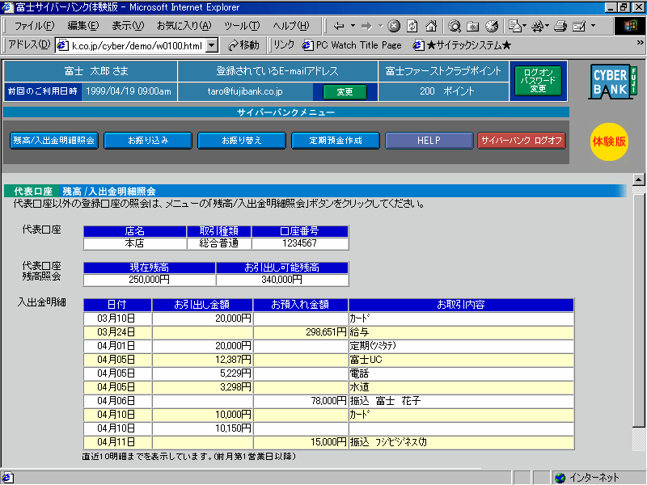Viewport: 647px width, 485px height.
Task: Click the CYBER BANK logo
Action: tap(612, 82)
